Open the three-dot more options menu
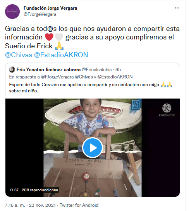Screen dimensions: 189x211 (x=177, y=8)
